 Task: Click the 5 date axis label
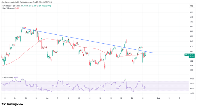pyautogui.click(x=169, y=98)
